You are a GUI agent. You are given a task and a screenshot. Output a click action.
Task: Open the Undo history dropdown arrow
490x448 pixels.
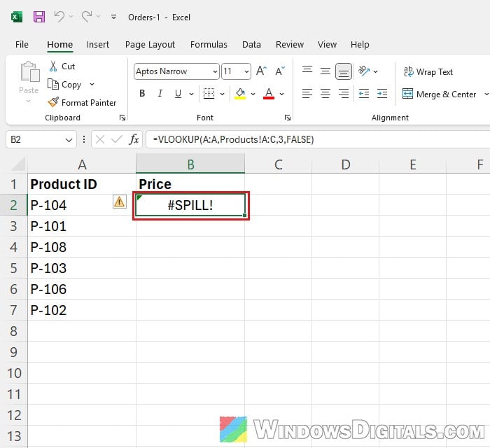71,17
